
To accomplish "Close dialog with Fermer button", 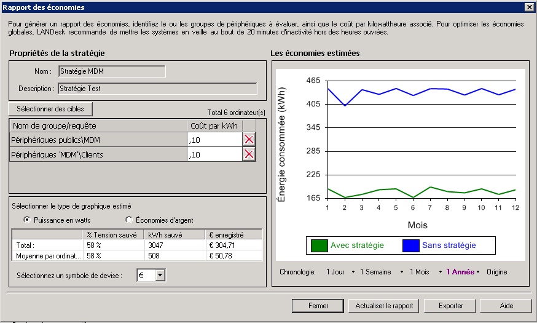I will click(x=318, y=306).
